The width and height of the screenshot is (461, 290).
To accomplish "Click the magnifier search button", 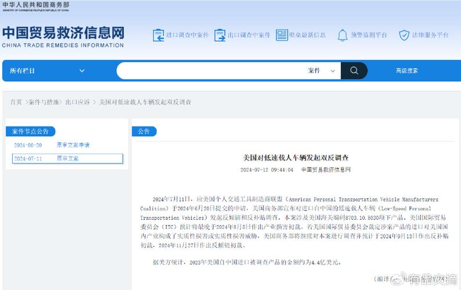I will tap(354, 71).
